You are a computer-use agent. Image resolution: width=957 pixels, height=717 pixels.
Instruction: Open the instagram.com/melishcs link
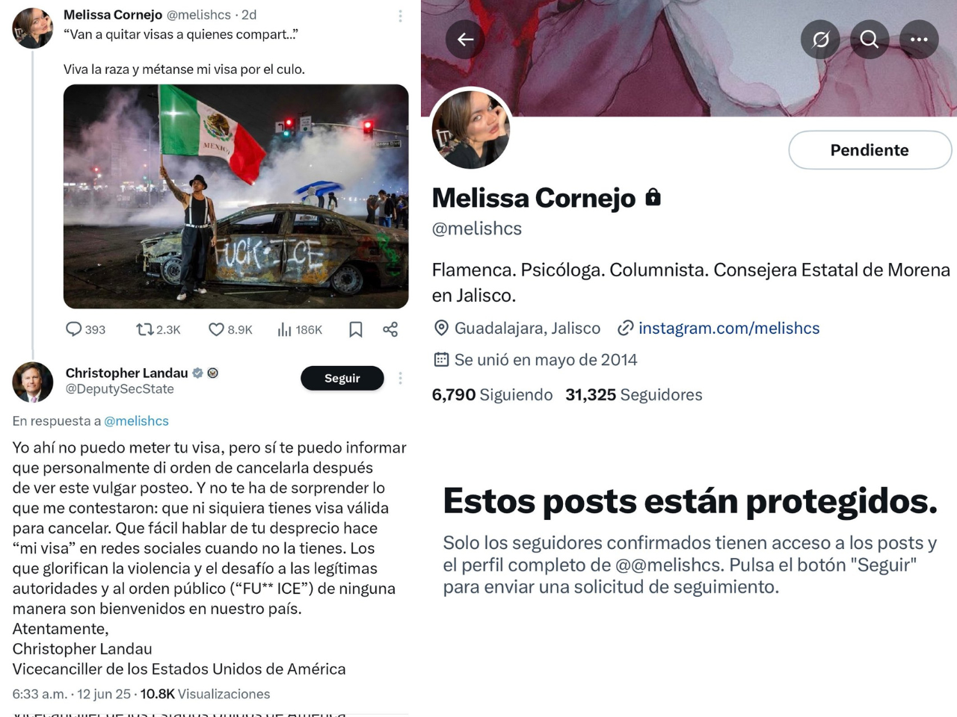(x=728, y=328)
